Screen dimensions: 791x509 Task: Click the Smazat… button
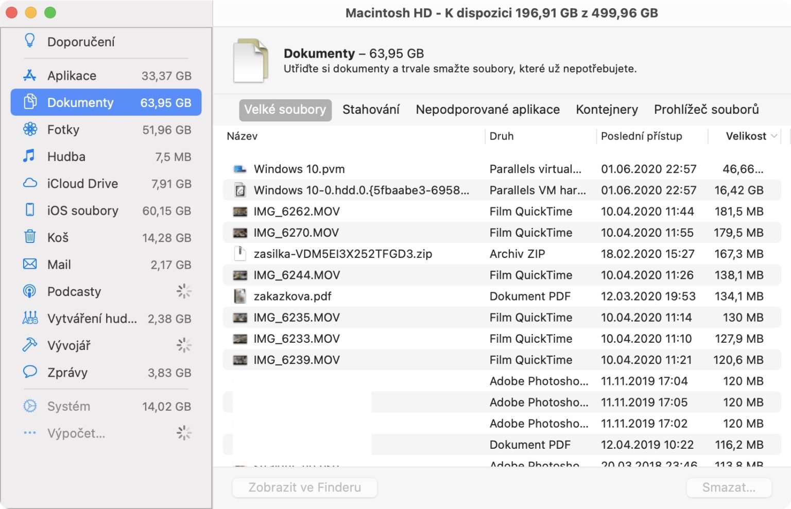tap(729, 487)
